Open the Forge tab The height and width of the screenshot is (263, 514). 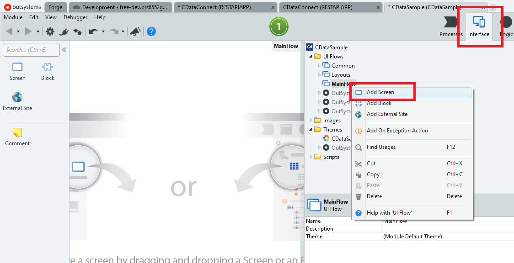[x=55, y=7]
